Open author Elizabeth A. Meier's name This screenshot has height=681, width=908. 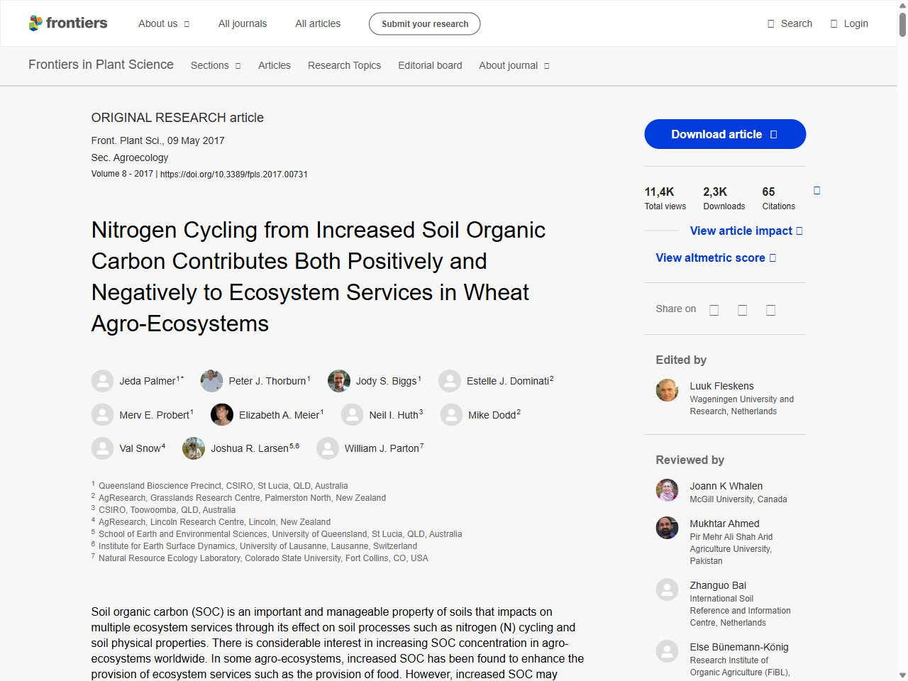(279, 415)
